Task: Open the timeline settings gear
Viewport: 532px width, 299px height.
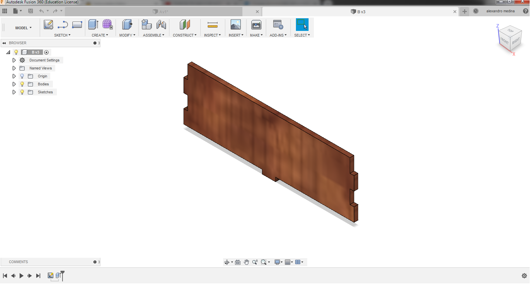Action: (x=524, y=276)
